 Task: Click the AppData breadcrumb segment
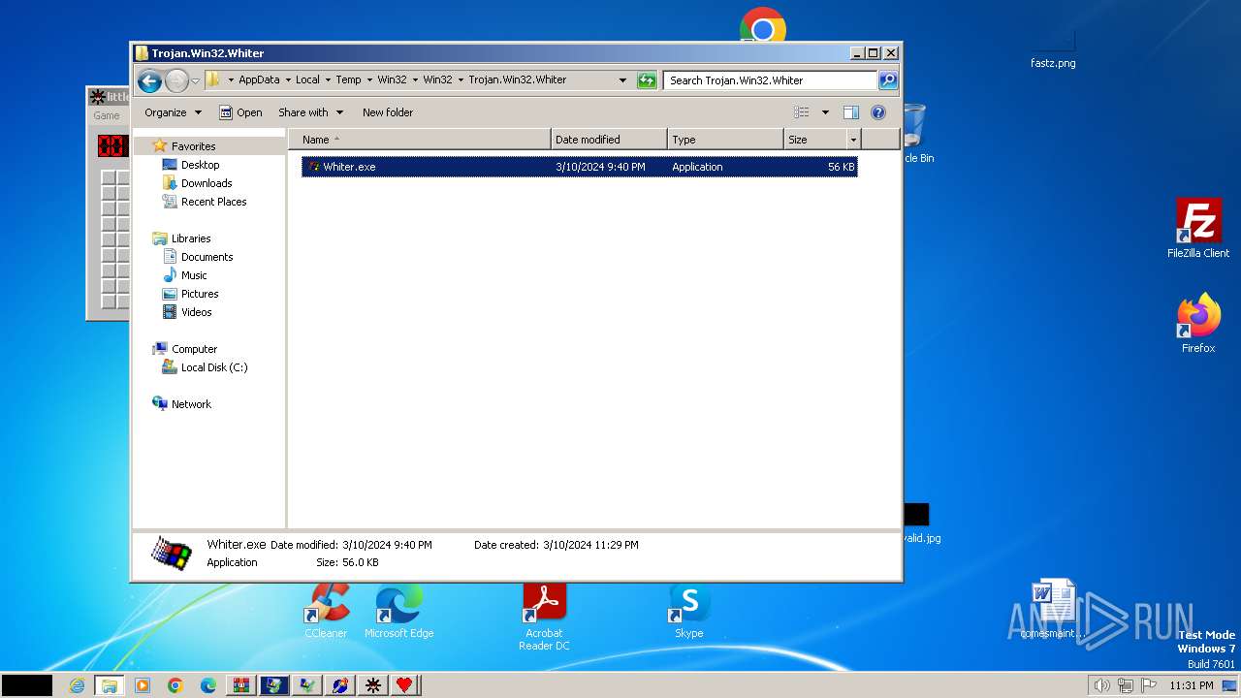(x=259, y=80)
